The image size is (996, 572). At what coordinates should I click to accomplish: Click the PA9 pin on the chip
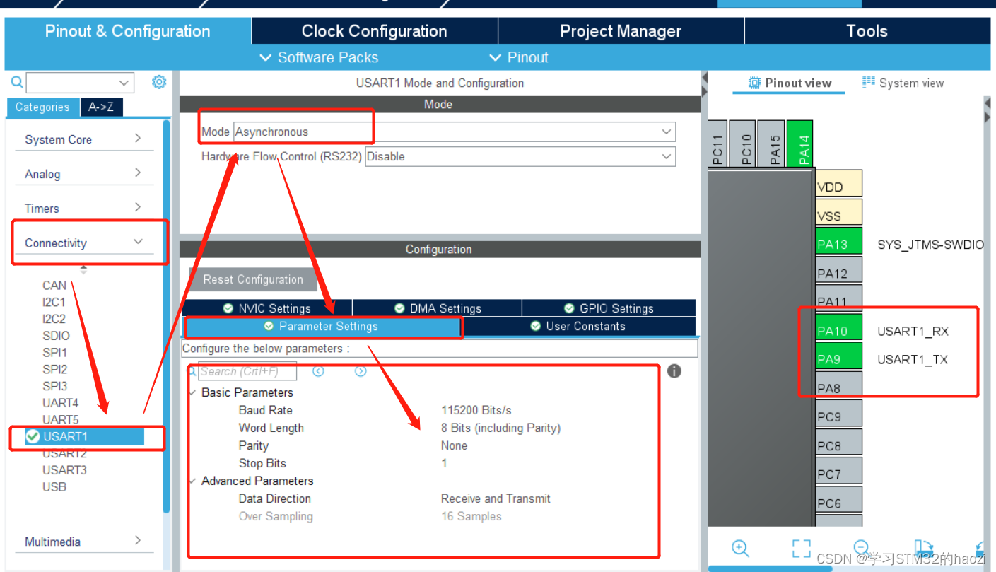click(x=838, y=356)
